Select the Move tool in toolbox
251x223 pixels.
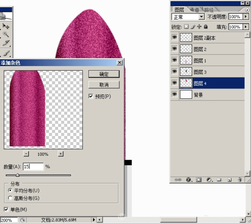(x=6, y=26)
